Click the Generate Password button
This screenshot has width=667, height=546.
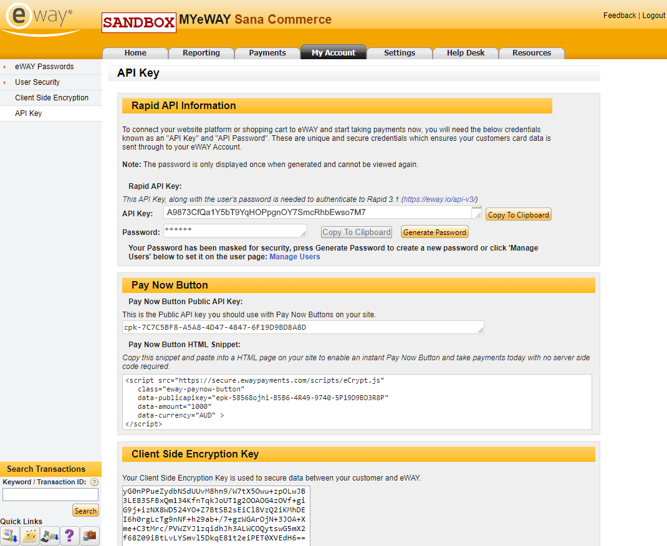pyautogui.click(x=434, y=232)
